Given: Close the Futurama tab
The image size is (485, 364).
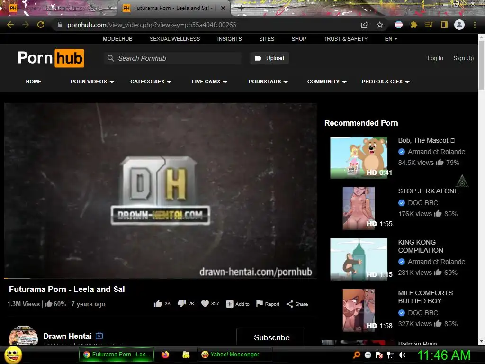Looking at the screenshot, I should [x=223, y=9].
